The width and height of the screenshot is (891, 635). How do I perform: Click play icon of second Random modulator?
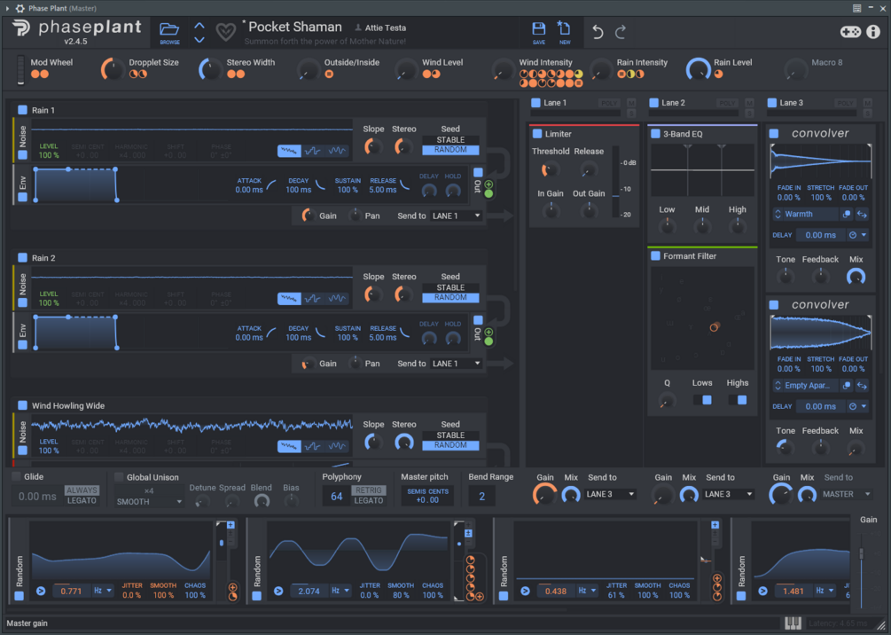pos(278,592)
